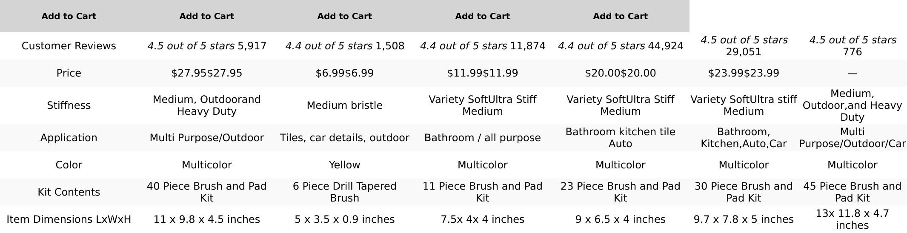This screenshot has width=907, height=233.
Task: Select the 45 Piece Brush and Pad Kit cell
Action: click(x=852, y=192)
